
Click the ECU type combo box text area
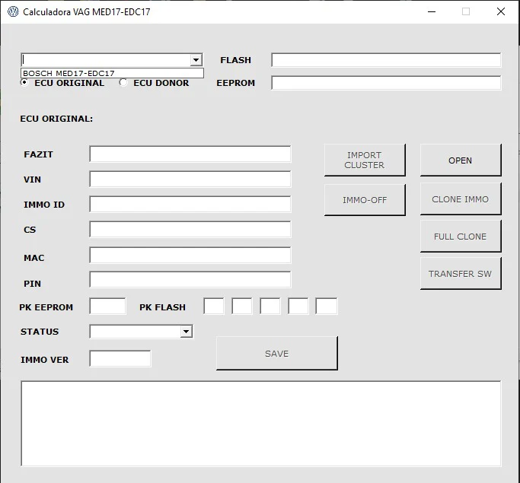106,60
